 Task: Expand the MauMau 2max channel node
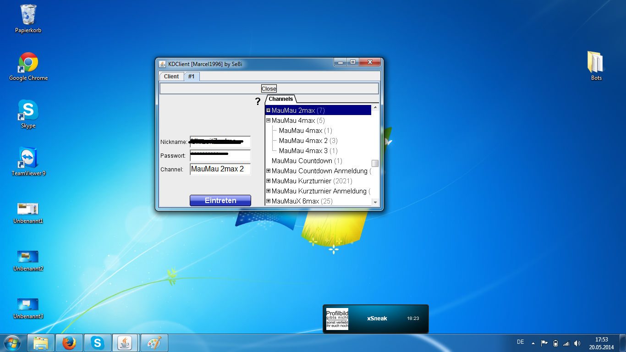[x=269, y=110]
